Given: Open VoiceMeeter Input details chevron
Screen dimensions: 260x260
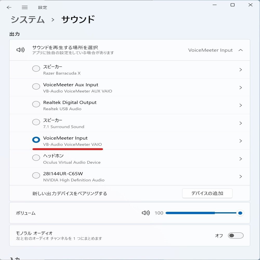Looking at the screenshot, I should pyautogui.click(x=240, y=141).
